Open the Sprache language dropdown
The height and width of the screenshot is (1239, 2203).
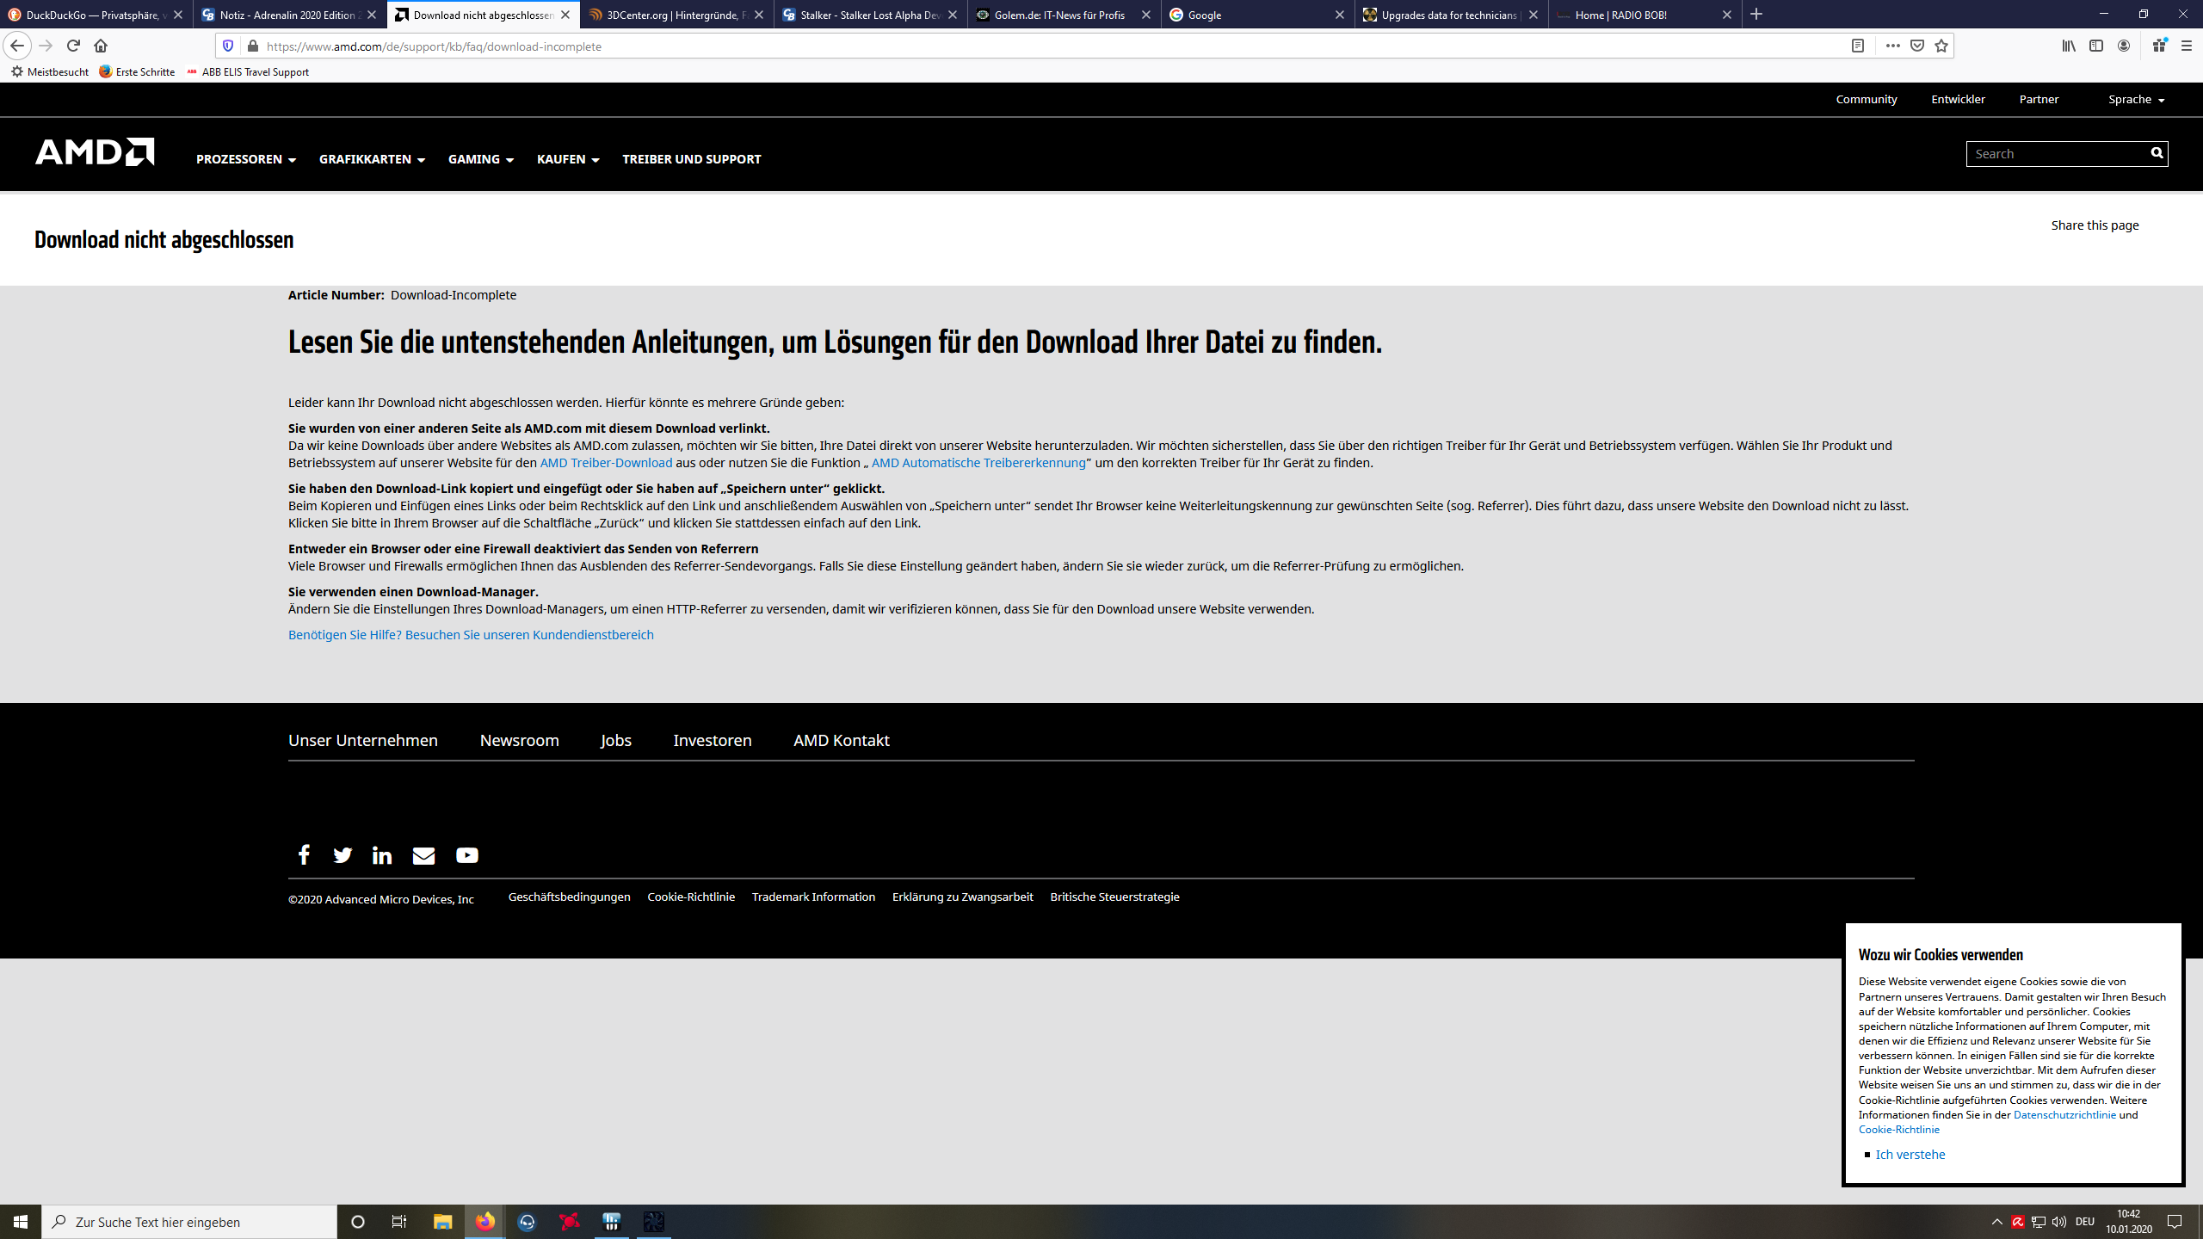pyautogui.click(x=2136, y=100)
